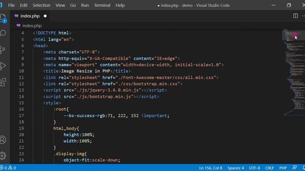Click the bootstrap.min.js src string
This screenshot has height=171, width=305.
point(105,96)
